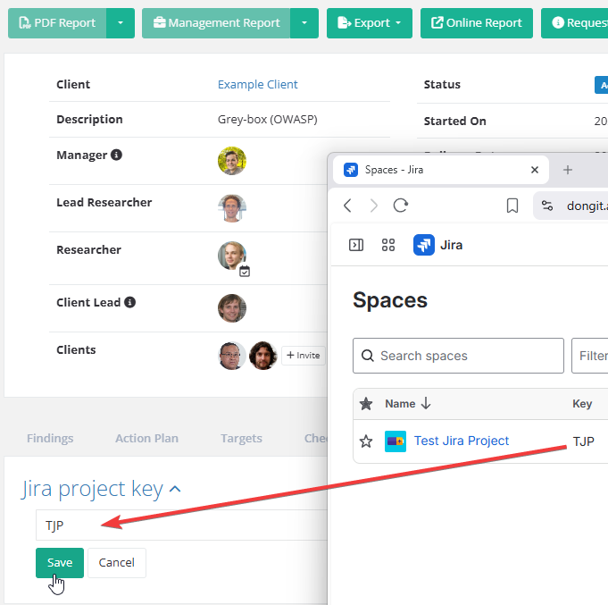
Task: Collapse the Jira project key section
Action: [x=175, y=489]
